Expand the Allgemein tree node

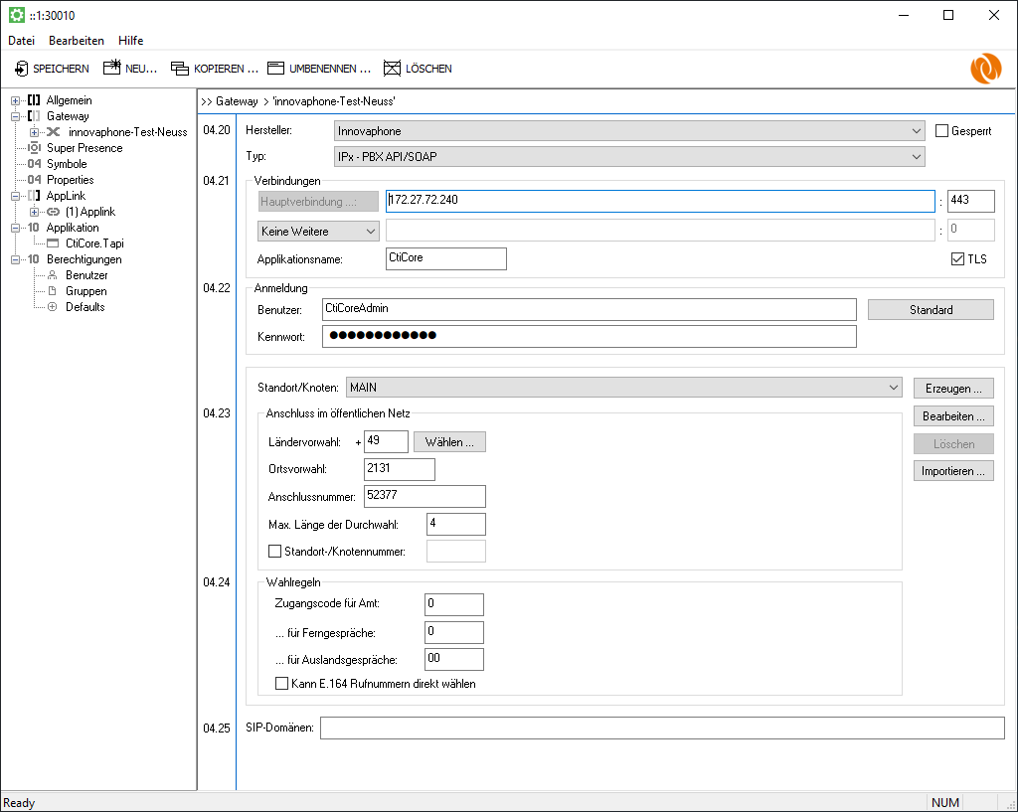(x=16, y=100)
